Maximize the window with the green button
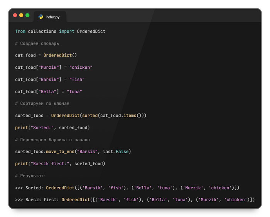 (x=27, y=15)
